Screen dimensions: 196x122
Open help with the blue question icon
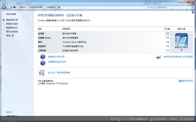click(193, 12)
